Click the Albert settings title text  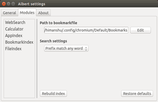[x=32, y=4]
